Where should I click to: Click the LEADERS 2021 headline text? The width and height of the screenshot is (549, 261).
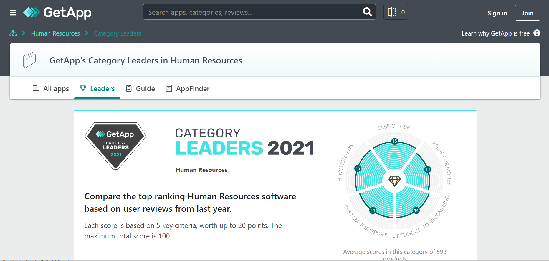[244, 148]
